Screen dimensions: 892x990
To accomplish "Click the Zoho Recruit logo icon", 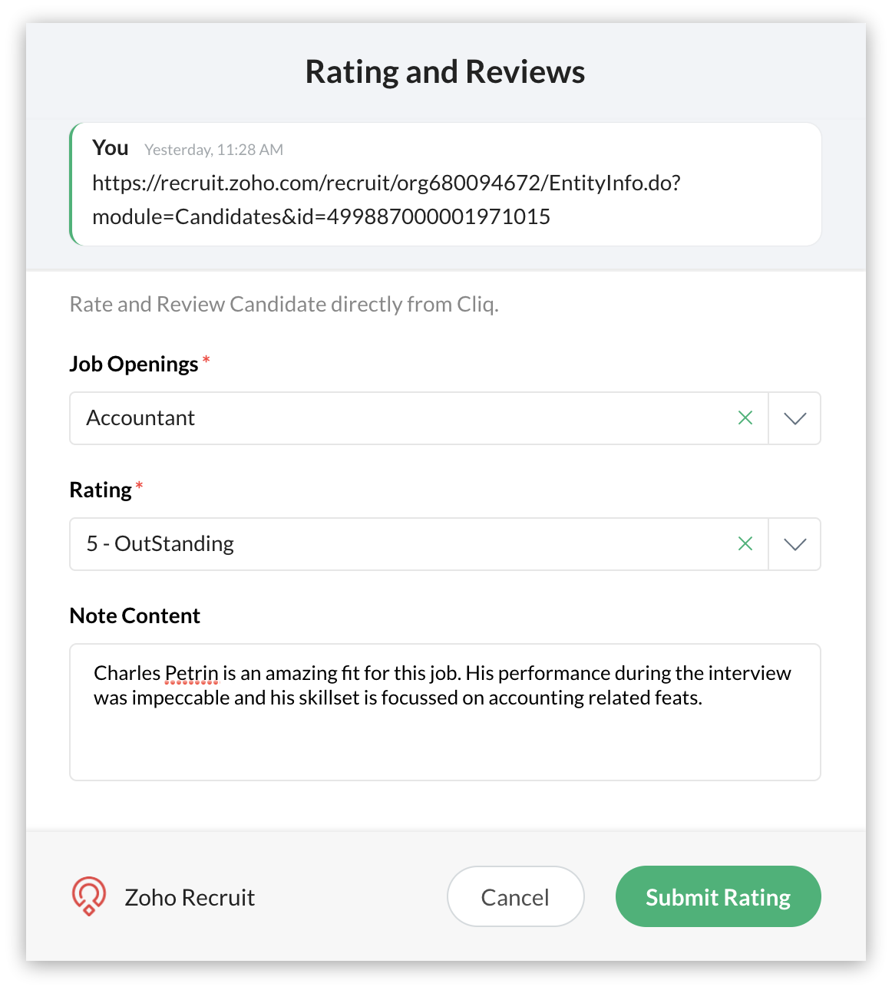I will [x=89, y=896].
